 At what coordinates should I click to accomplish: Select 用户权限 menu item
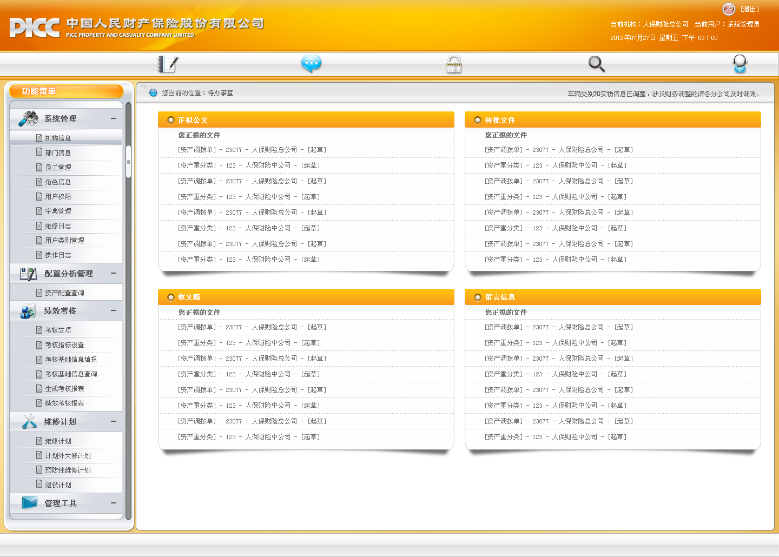58,197
